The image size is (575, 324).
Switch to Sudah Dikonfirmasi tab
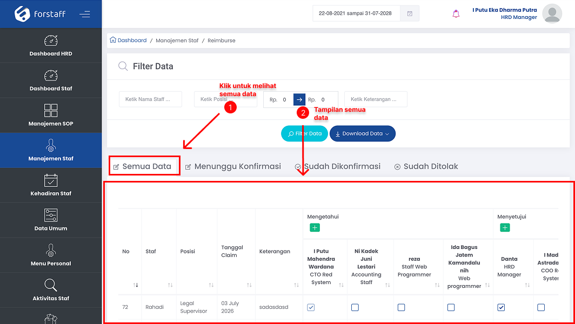coord(338,166)
